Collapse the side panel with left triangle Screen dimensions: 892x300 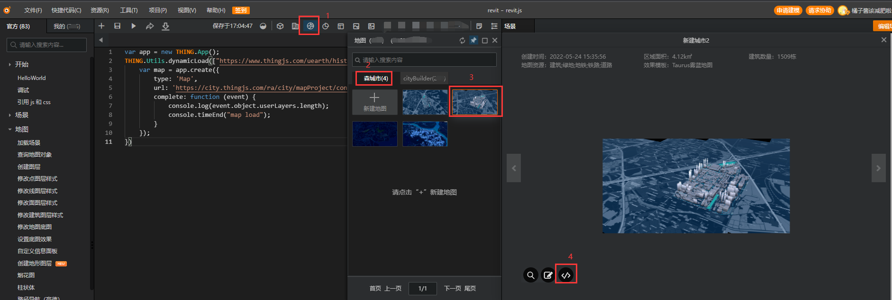[x=100, y=40]
